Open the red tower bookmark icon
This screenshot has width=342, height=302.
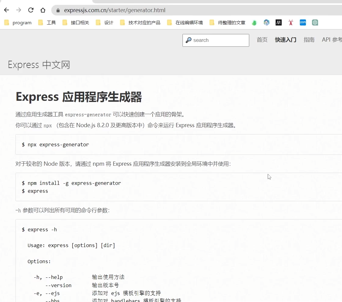[291, 22]
